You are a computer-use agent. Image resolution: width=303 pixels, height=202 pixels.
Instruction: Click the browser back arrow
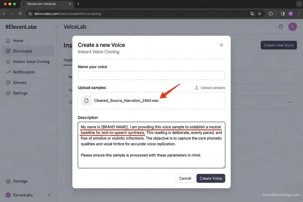(x=4, y=14)
